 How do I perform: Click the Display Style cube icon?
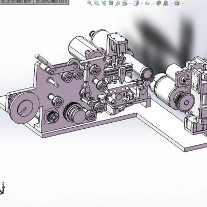136,3
